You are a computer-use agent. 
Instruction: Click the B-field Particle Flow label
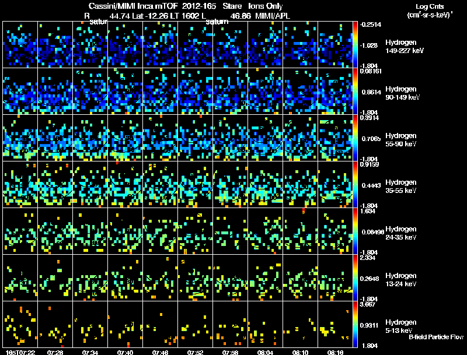436,337
